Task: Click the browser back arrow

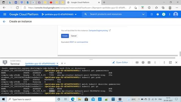Action: [x=4, y=8]
